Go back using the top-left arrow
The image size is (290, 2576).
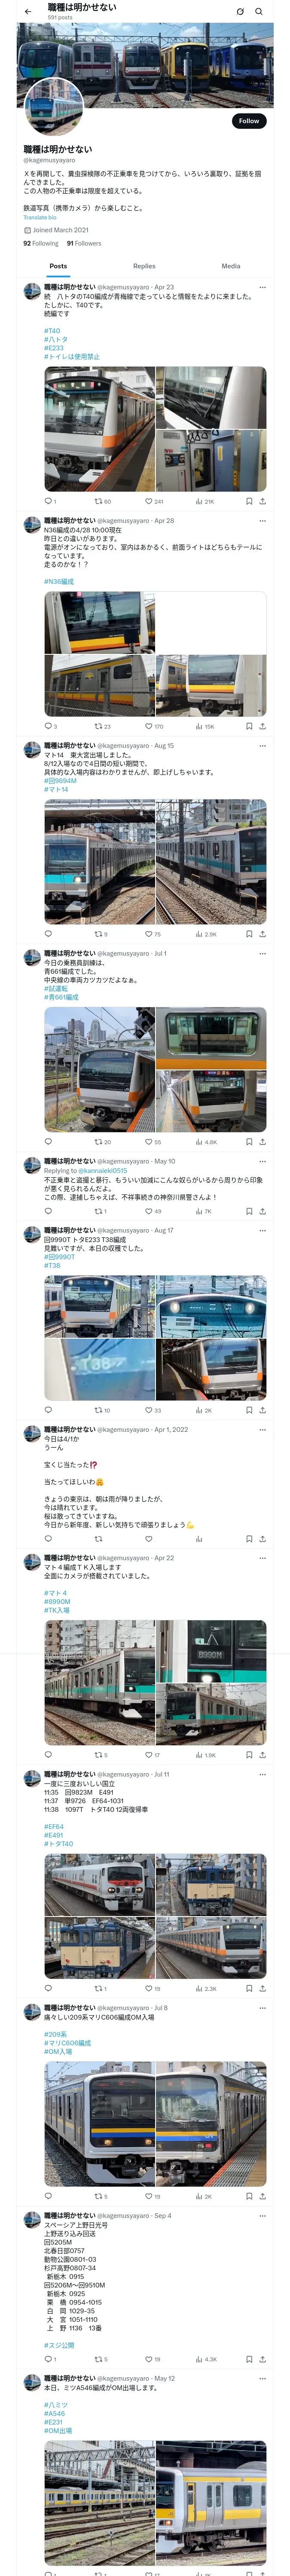coord(28,11)
